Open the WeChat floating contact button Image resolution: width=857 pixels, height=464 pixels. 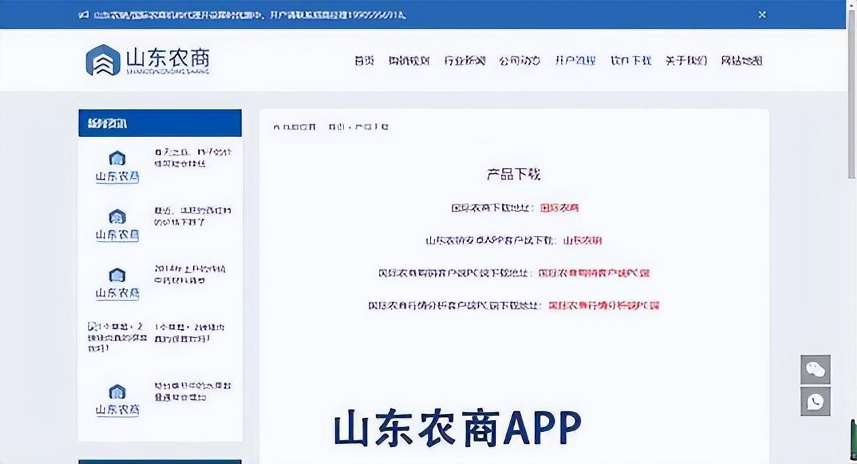coord(815,370)
